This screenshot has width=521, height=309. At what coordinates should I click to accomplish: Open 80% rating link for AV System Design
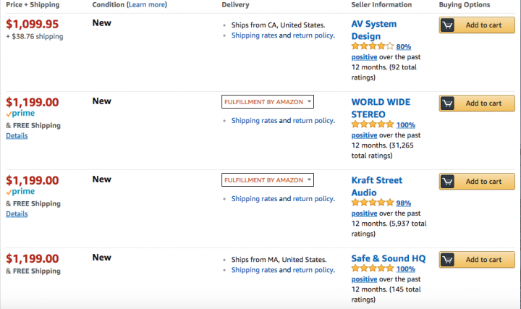[403, 46]
